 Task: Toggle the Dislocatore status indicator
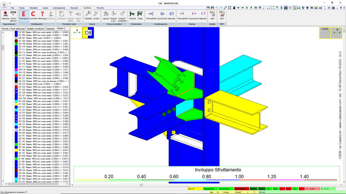tap(226, 189)
